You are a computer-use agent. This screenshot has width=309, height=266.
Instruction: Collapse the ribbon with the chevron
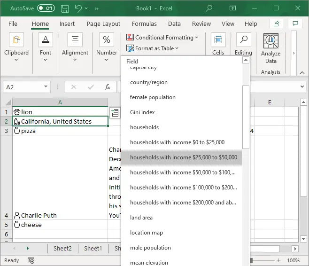(x=302, y=72)
